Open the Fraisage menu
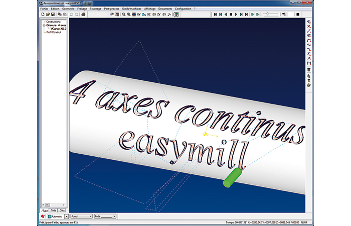This screenshot has height=226, width=351. 82,9
